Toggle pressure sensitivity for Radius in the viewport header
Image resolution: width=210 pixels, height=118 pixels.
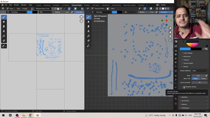point(156,12)
